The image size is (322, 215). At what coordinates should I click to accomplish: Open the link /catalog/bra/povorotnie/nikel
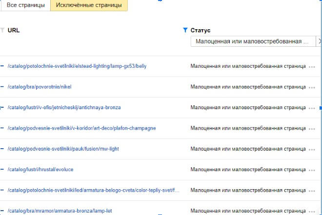[x=40, y=87]
